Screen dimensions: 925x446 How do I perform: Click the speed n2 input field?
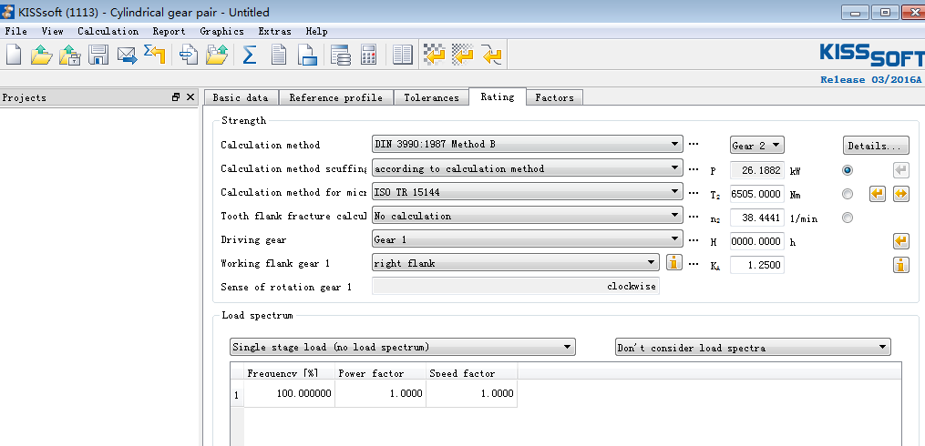(757, 218)
